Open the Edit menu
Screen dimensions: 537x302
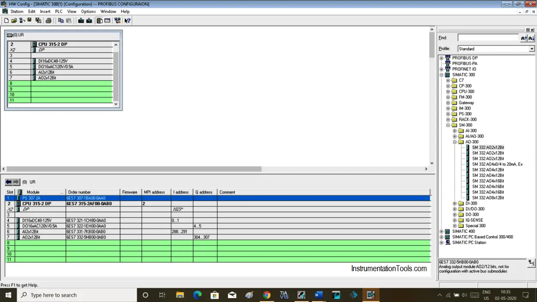click(x=32, y=12)
